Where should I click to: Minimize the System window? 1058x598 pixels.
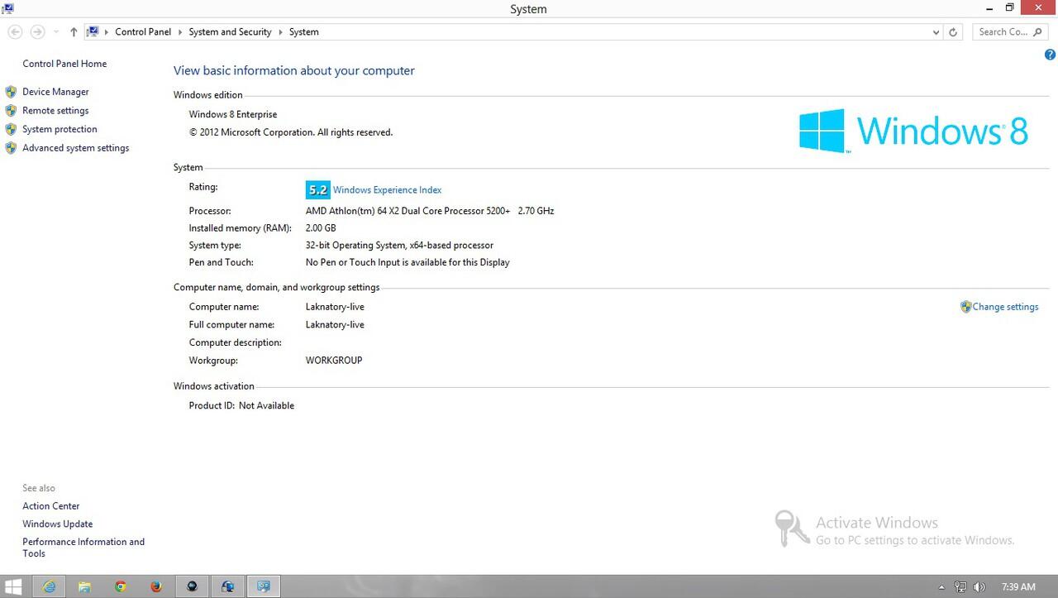coord(989,7)
